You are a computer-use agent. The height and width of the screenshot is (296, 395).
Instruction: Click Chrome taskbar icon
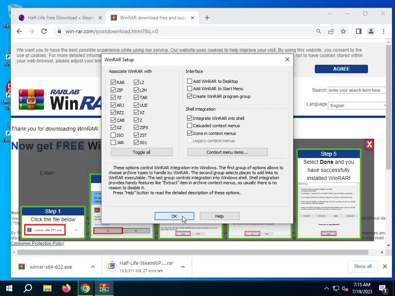coord(85,288)
